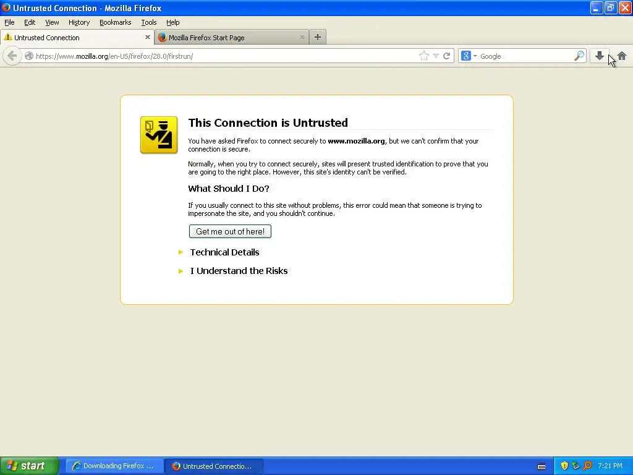This screenshot has height=475, width=633.
Task: Minimize the Firefox window
Action: click(597, 7)
